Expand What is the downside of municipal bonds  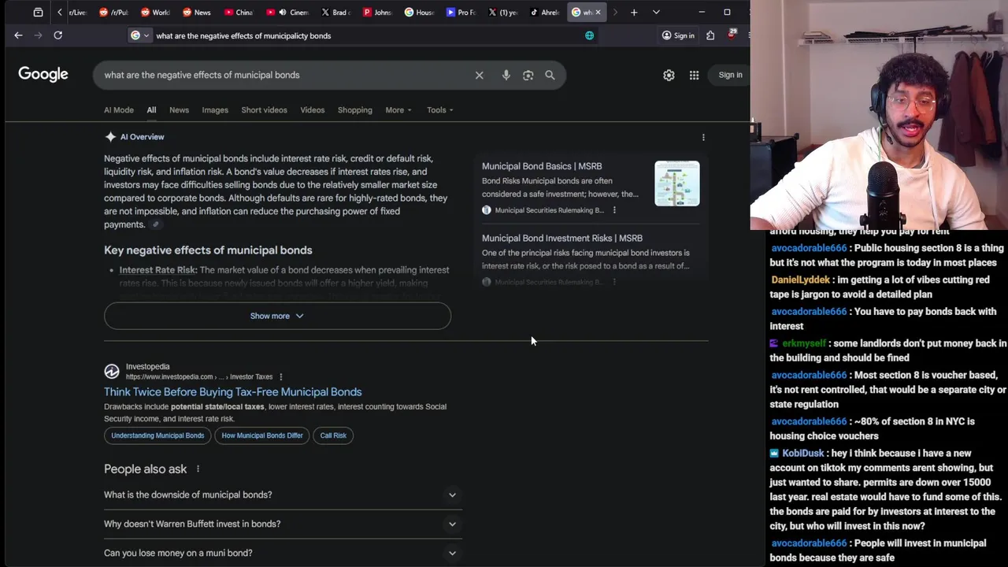283,495
